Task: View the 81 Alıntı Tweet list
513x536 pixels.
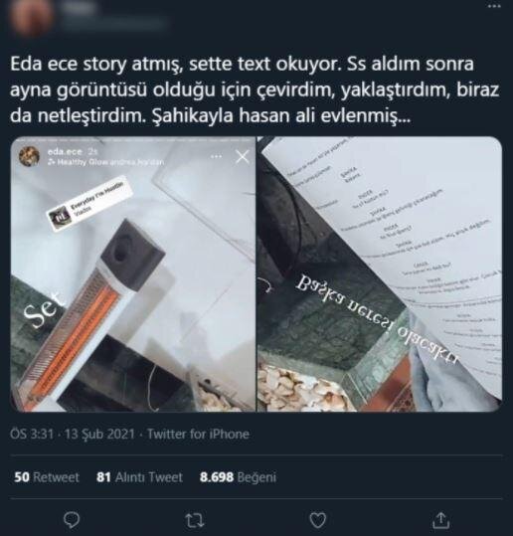Action: pos(139,477)
